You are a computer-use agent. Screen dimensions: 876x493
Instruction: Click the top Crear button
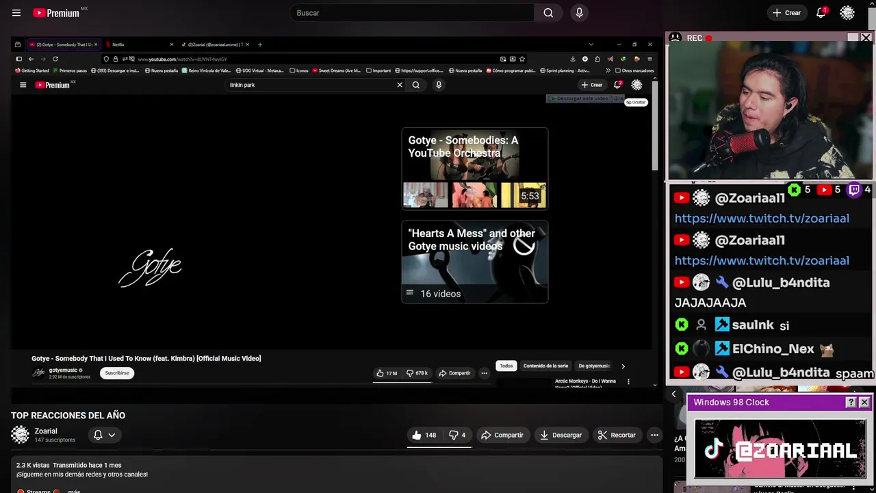tap(786, 13)
